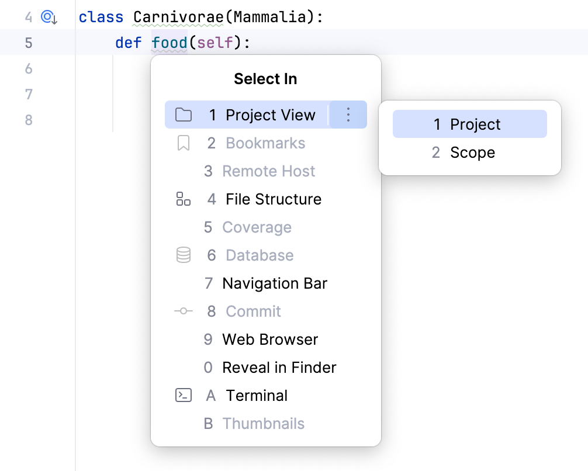Click the Database cylinder icon
This screenshot has height=471, width=588.
184,255
